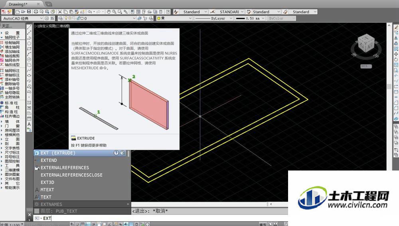This screenshot has height=226, width=399.
Task: Select the Pan hand tool
Action: pyautogui.click(x=109, y=12)
